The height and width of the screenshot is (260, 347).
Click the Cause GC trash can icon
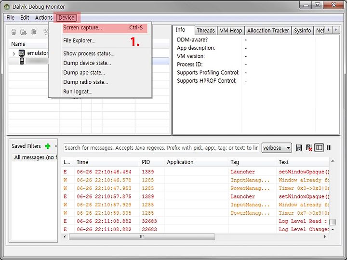click(x=33, y=32)
